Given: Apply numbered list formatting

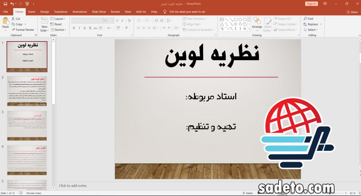Looking at the screenshot, I should tap(147, 20).
